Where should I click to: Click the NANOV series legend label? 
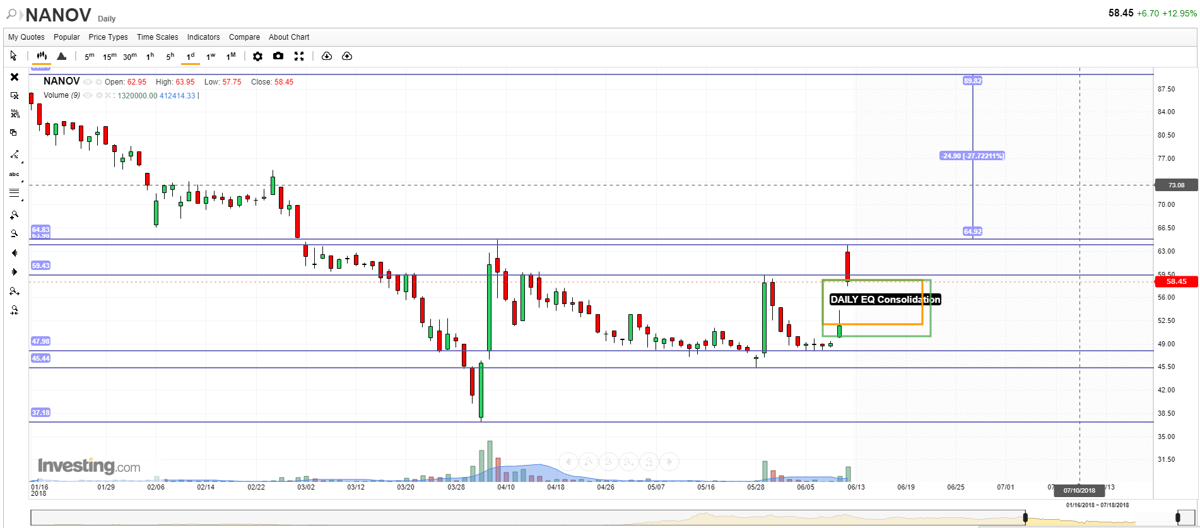click(x=62, y=81)
